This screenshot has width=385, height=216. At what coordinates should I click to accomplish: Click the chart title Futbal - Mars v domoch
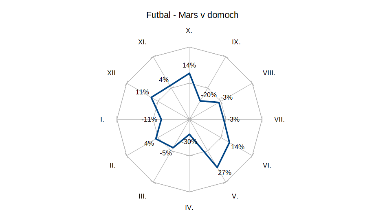[x=192, y=15]
